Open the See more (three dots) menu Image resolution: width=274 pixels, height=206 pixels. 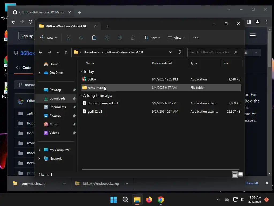(196, 38)
